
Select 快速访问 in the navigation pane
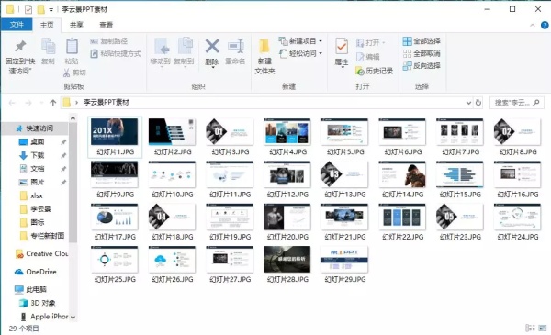[x=35, y=128]
